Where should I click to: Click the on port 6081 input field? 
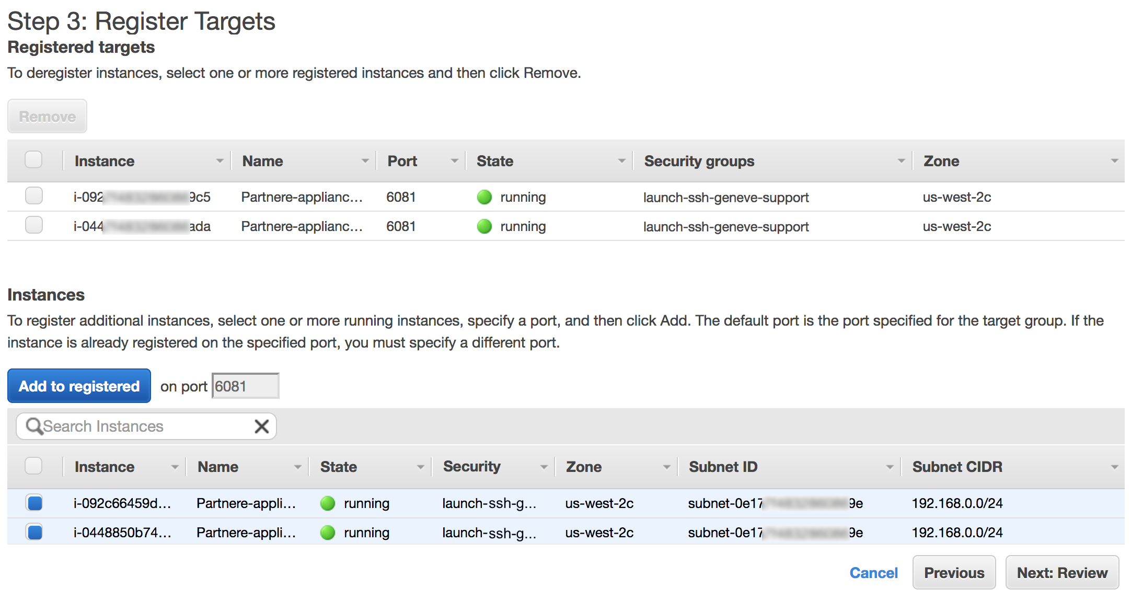pyautogui.click(x=245, y=386)
